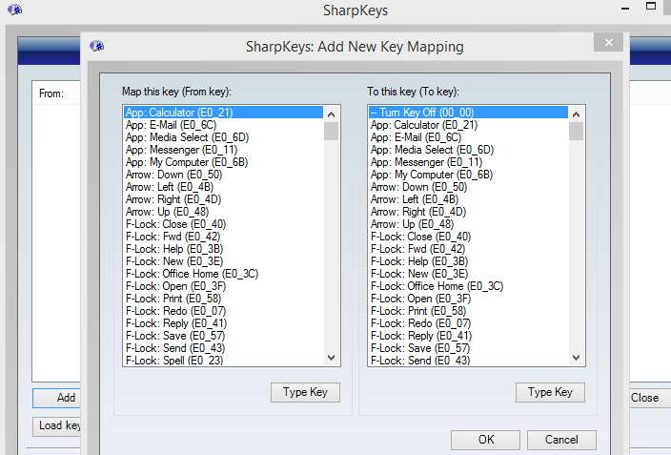This screenshot has height=455, width=671.
Task: Click Load keys button in main window
Action: click(56, 425)
